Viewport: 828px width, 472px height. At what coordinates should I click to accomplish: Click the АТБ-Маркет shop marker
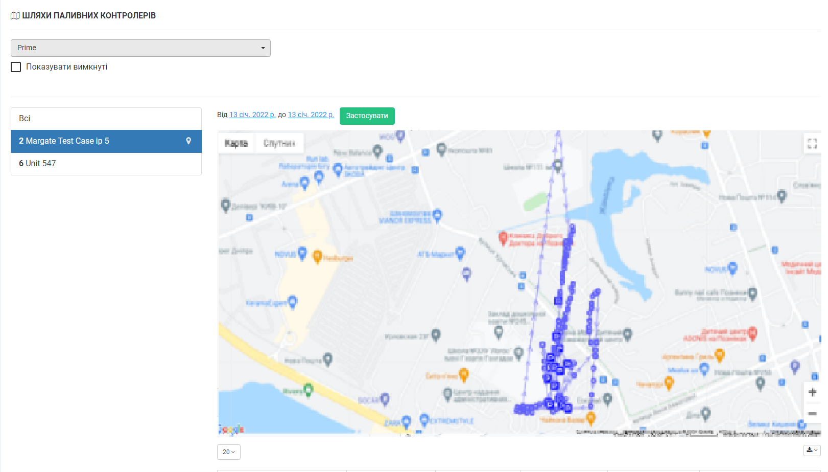(x=460, y=253)
